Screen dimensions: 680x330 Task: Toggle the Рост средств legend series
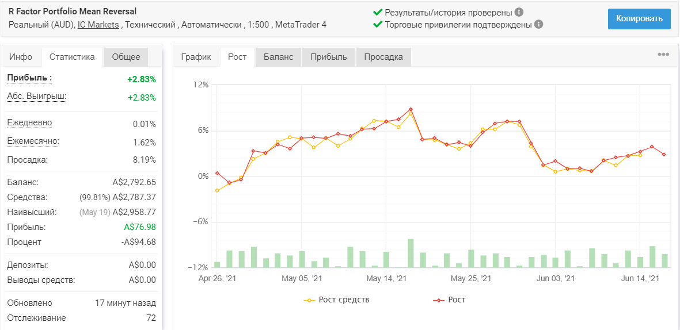337,300
